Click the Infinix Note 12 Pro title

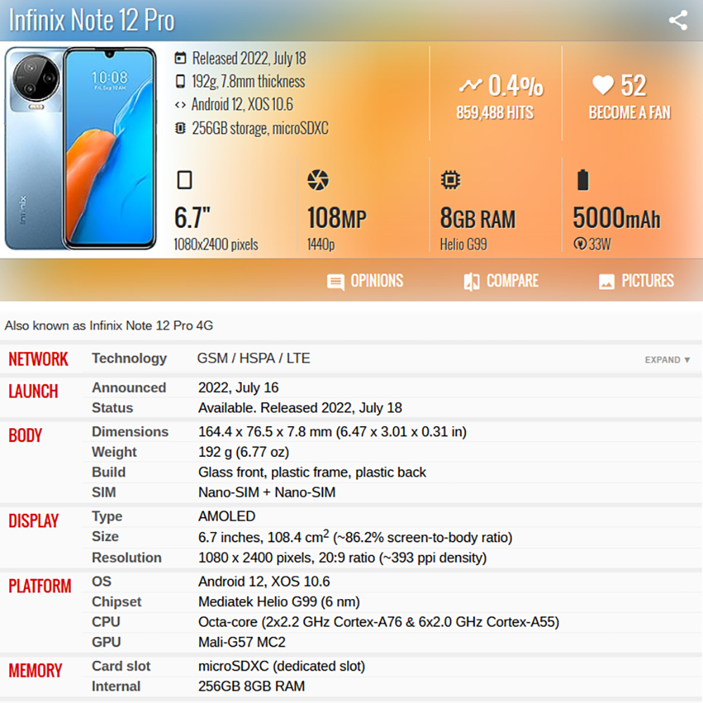point(92,20)
